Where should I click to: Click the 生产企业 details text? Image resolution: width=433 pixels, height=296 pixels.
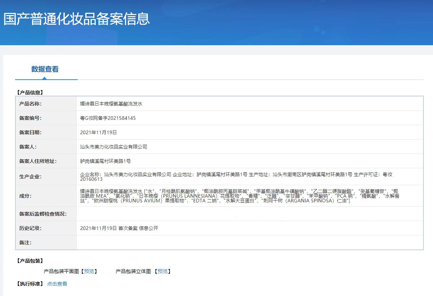[236, 177]
